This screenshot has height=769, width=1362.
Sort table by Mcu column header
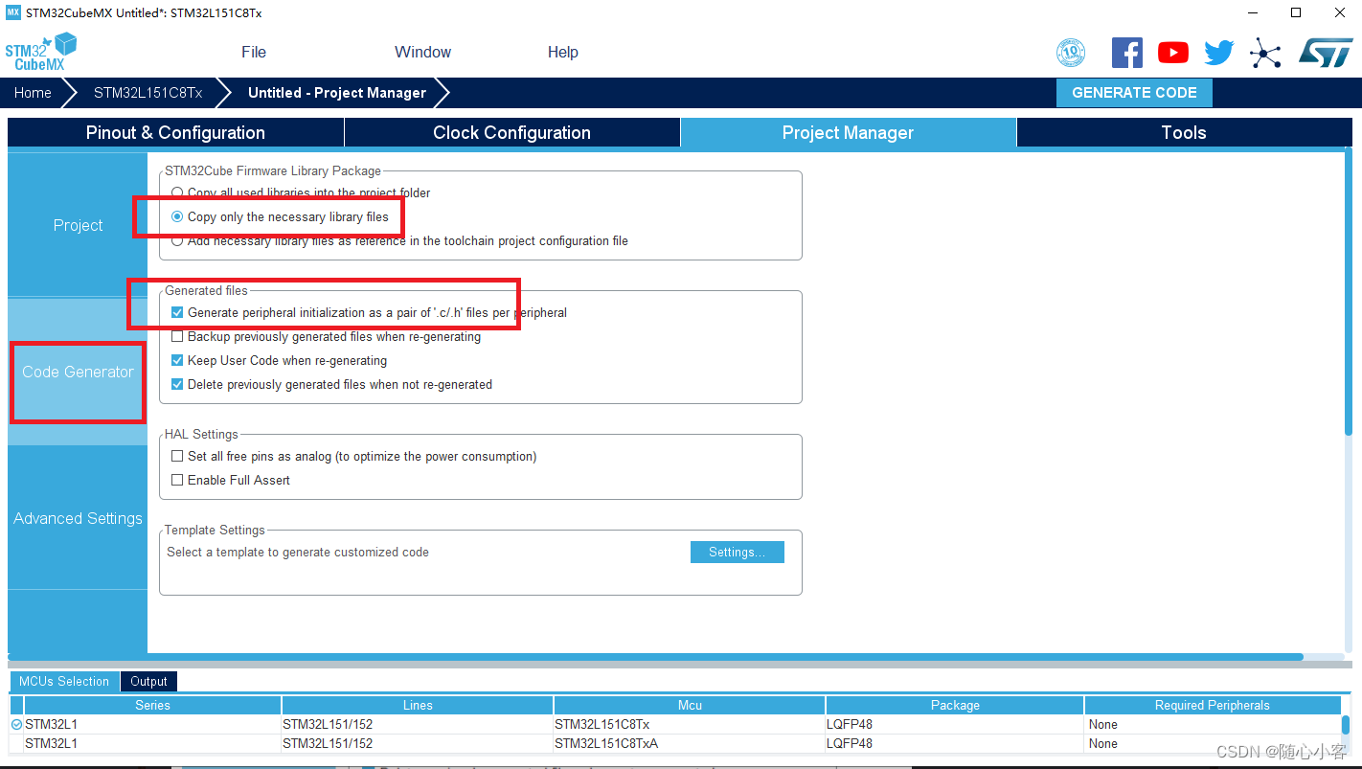[x=690, y=705]
